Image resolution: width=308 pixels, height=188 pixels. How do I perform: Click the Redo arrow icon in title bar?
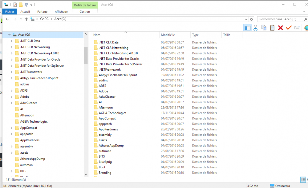(26, 5)
